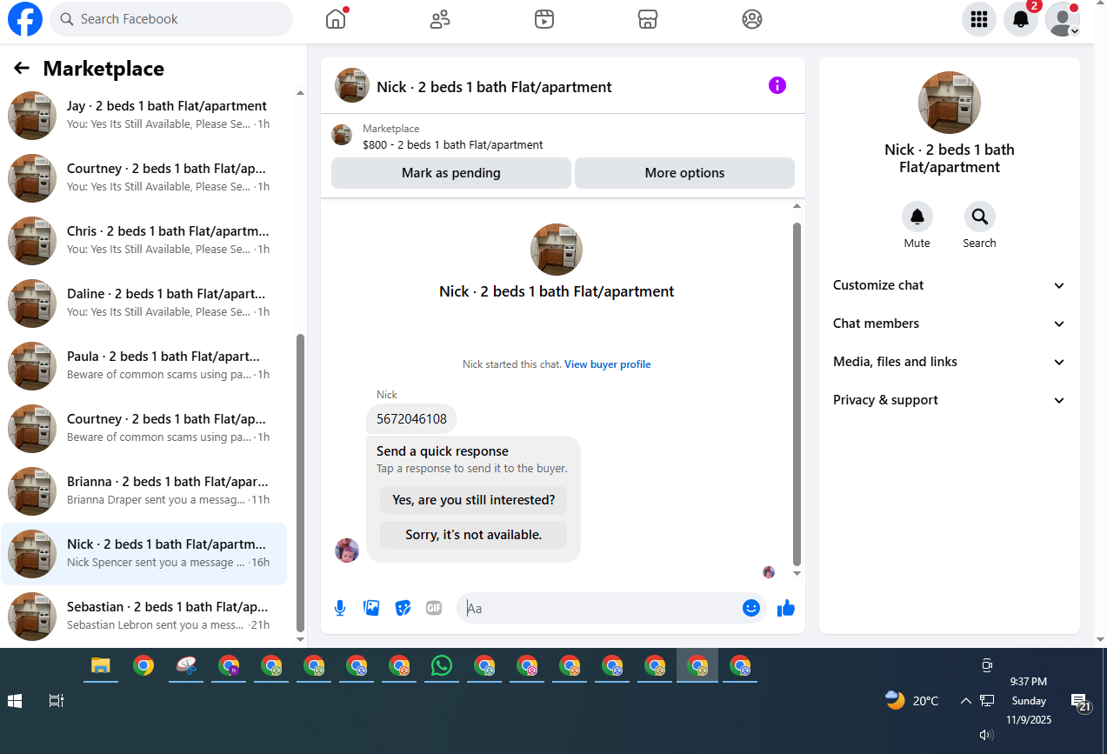Search in conversation with the magnifier icon
The width and height of the screenshot is (1107, 754).
pos(980,217)
